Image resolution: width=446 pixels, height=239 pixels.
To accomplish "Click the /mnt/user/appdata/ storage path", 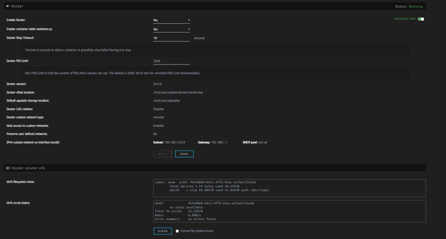I will (167, 101).
